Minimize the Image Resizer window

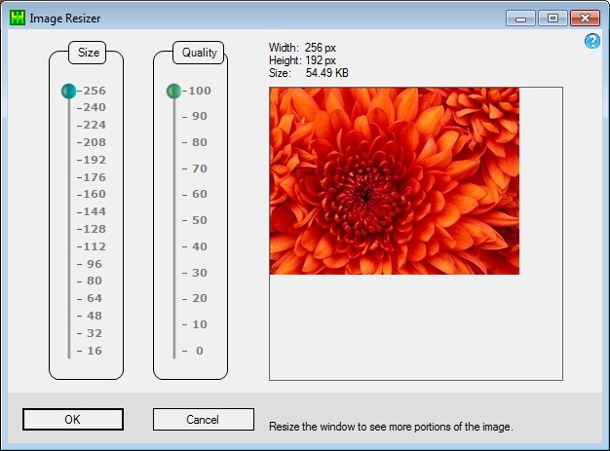coord(521,19)
